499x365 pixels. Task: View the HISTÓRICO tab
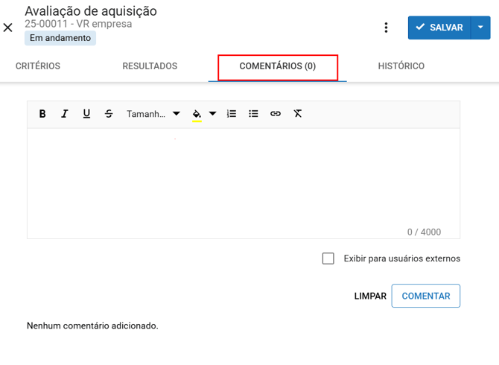(x=401, y=66)
